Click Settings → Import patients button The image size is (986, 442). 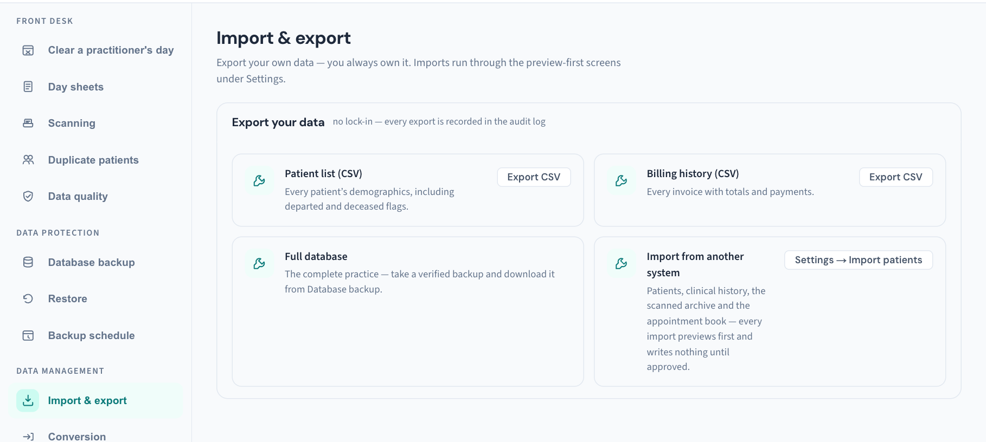859,260
